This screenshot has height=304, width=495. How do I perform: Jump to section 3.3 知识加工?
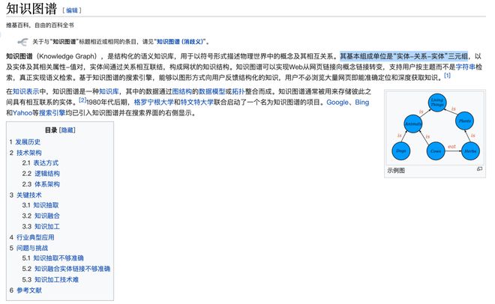40,227
